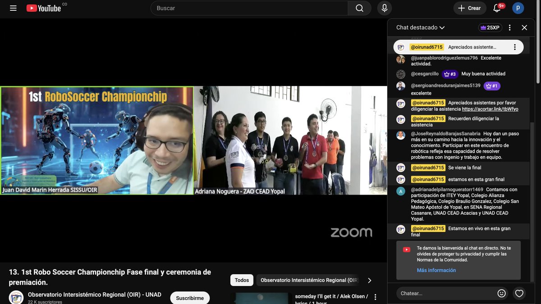541x304 pixels.
Task: Show more filter chips with arrow
Action: click(370, 280)
